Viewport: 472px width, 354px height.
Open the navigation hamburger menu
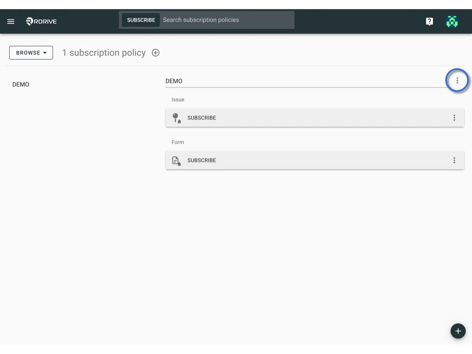click(11, 21)
